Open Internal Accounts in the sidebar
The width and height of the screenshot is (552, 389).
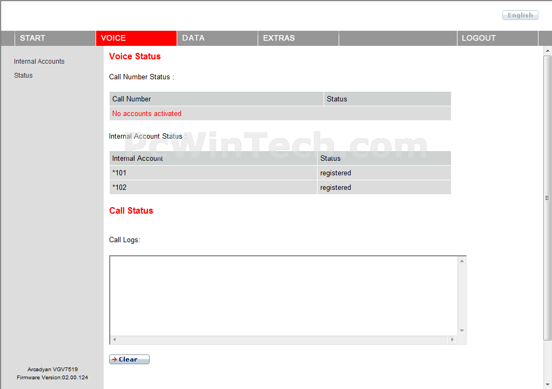point(39,62)
